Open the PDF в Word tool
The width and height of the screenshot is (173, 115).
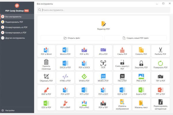[46, 51]
